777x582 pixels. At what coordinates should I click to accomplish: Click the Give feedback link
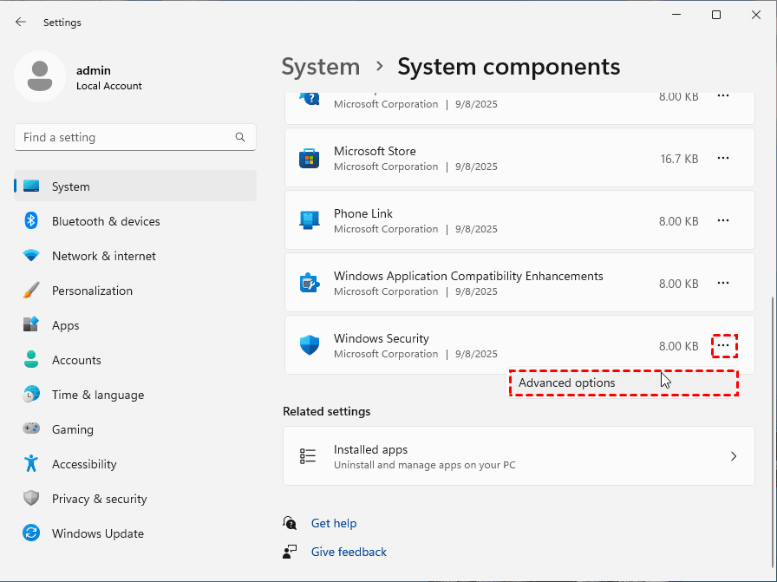pos(349,552)
